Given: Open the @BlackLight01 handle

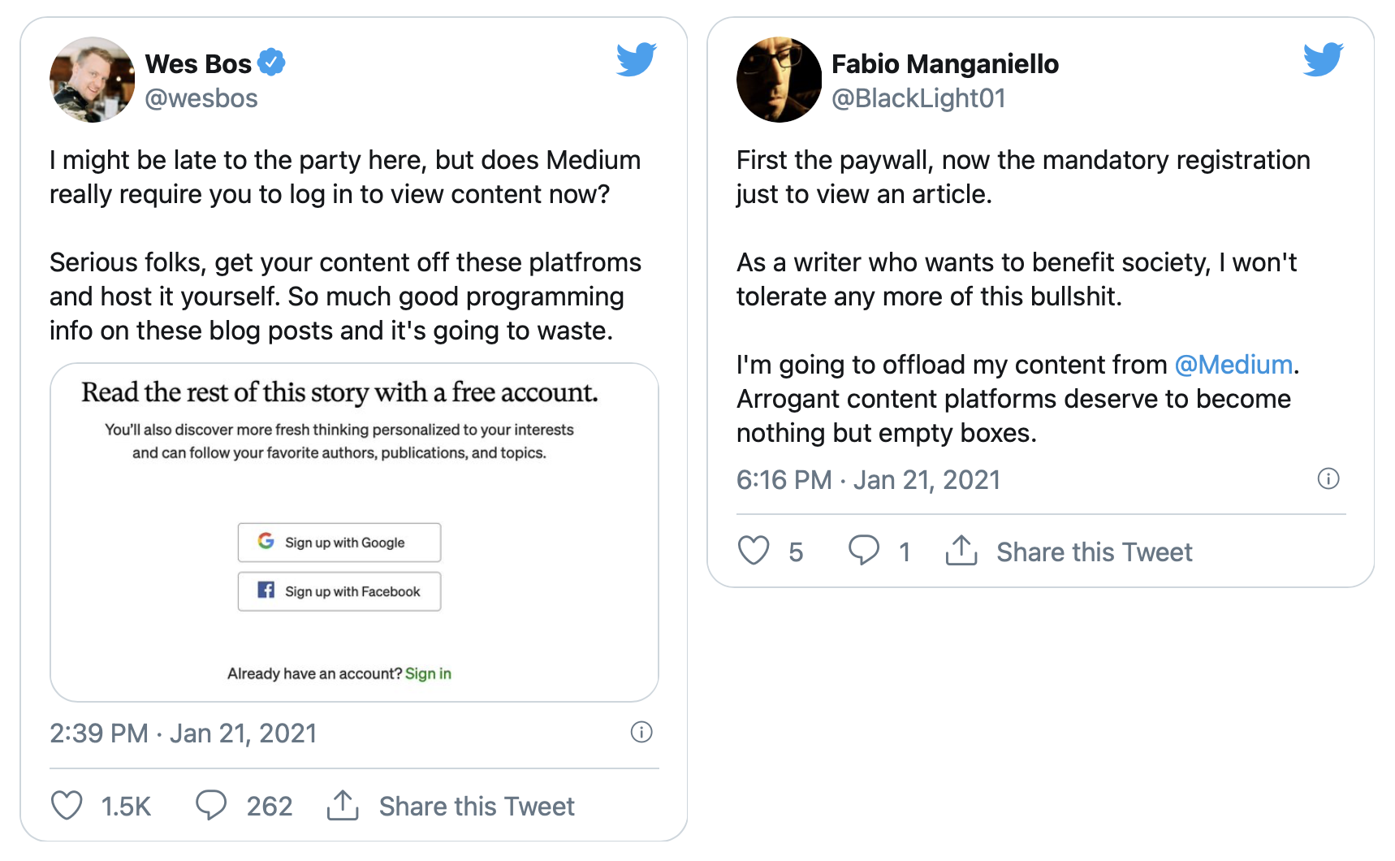Looking at the screenshot, I should (918, 98).
